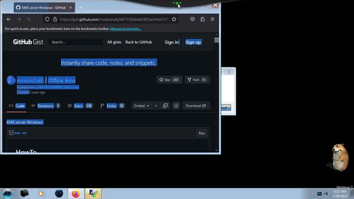Open the Firefox extensions puzzle icon
Screen dimensions: 354x199
pos(202,19)
